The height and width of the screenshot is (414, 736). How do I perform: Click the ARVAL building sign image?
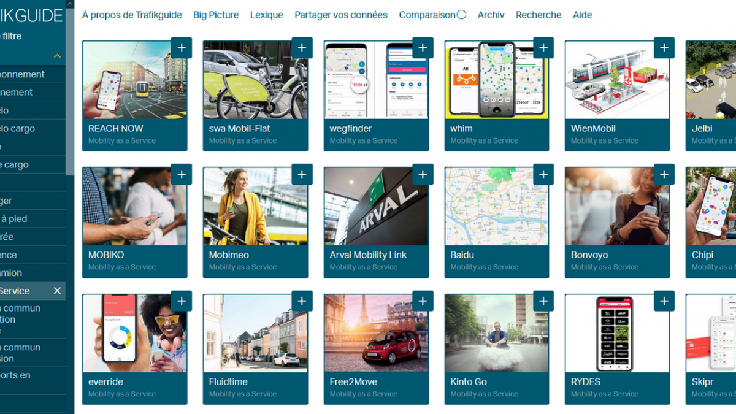[376, 206]
